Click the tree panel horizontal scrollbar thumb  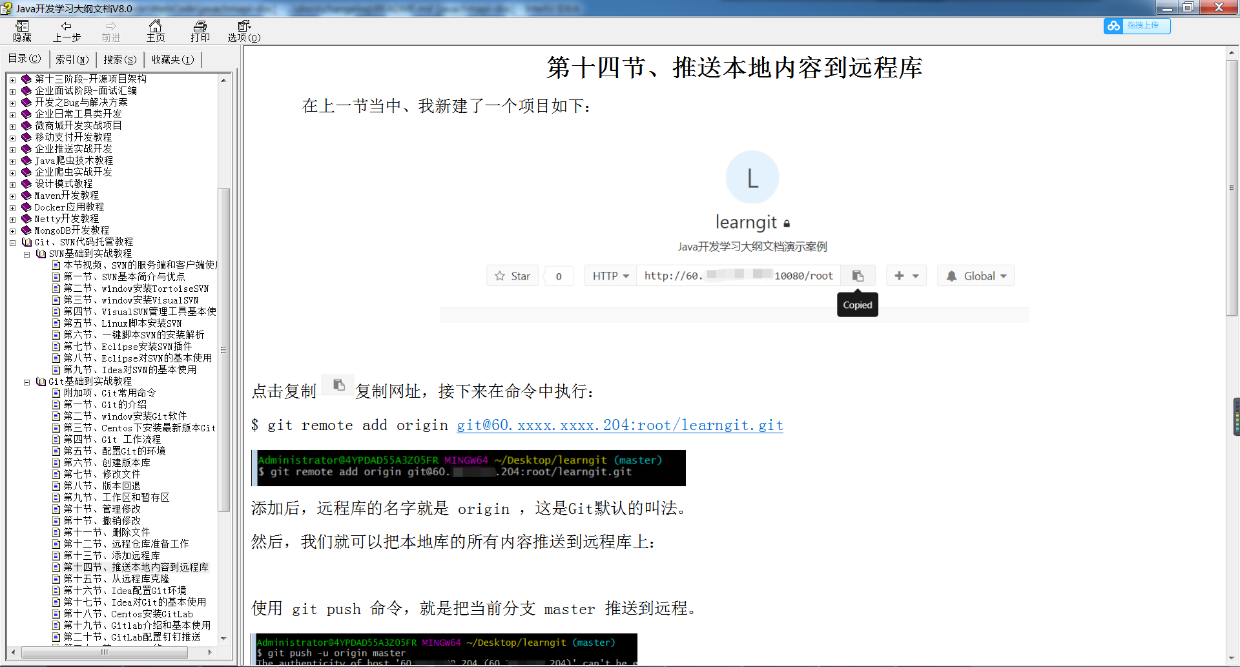105,652
